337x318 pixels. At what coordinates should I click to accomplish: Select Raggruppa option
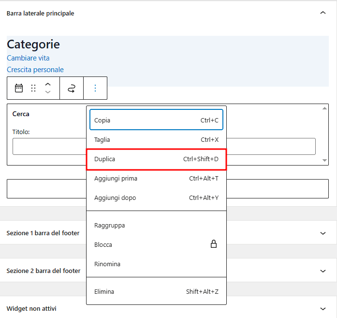point(156,225)
